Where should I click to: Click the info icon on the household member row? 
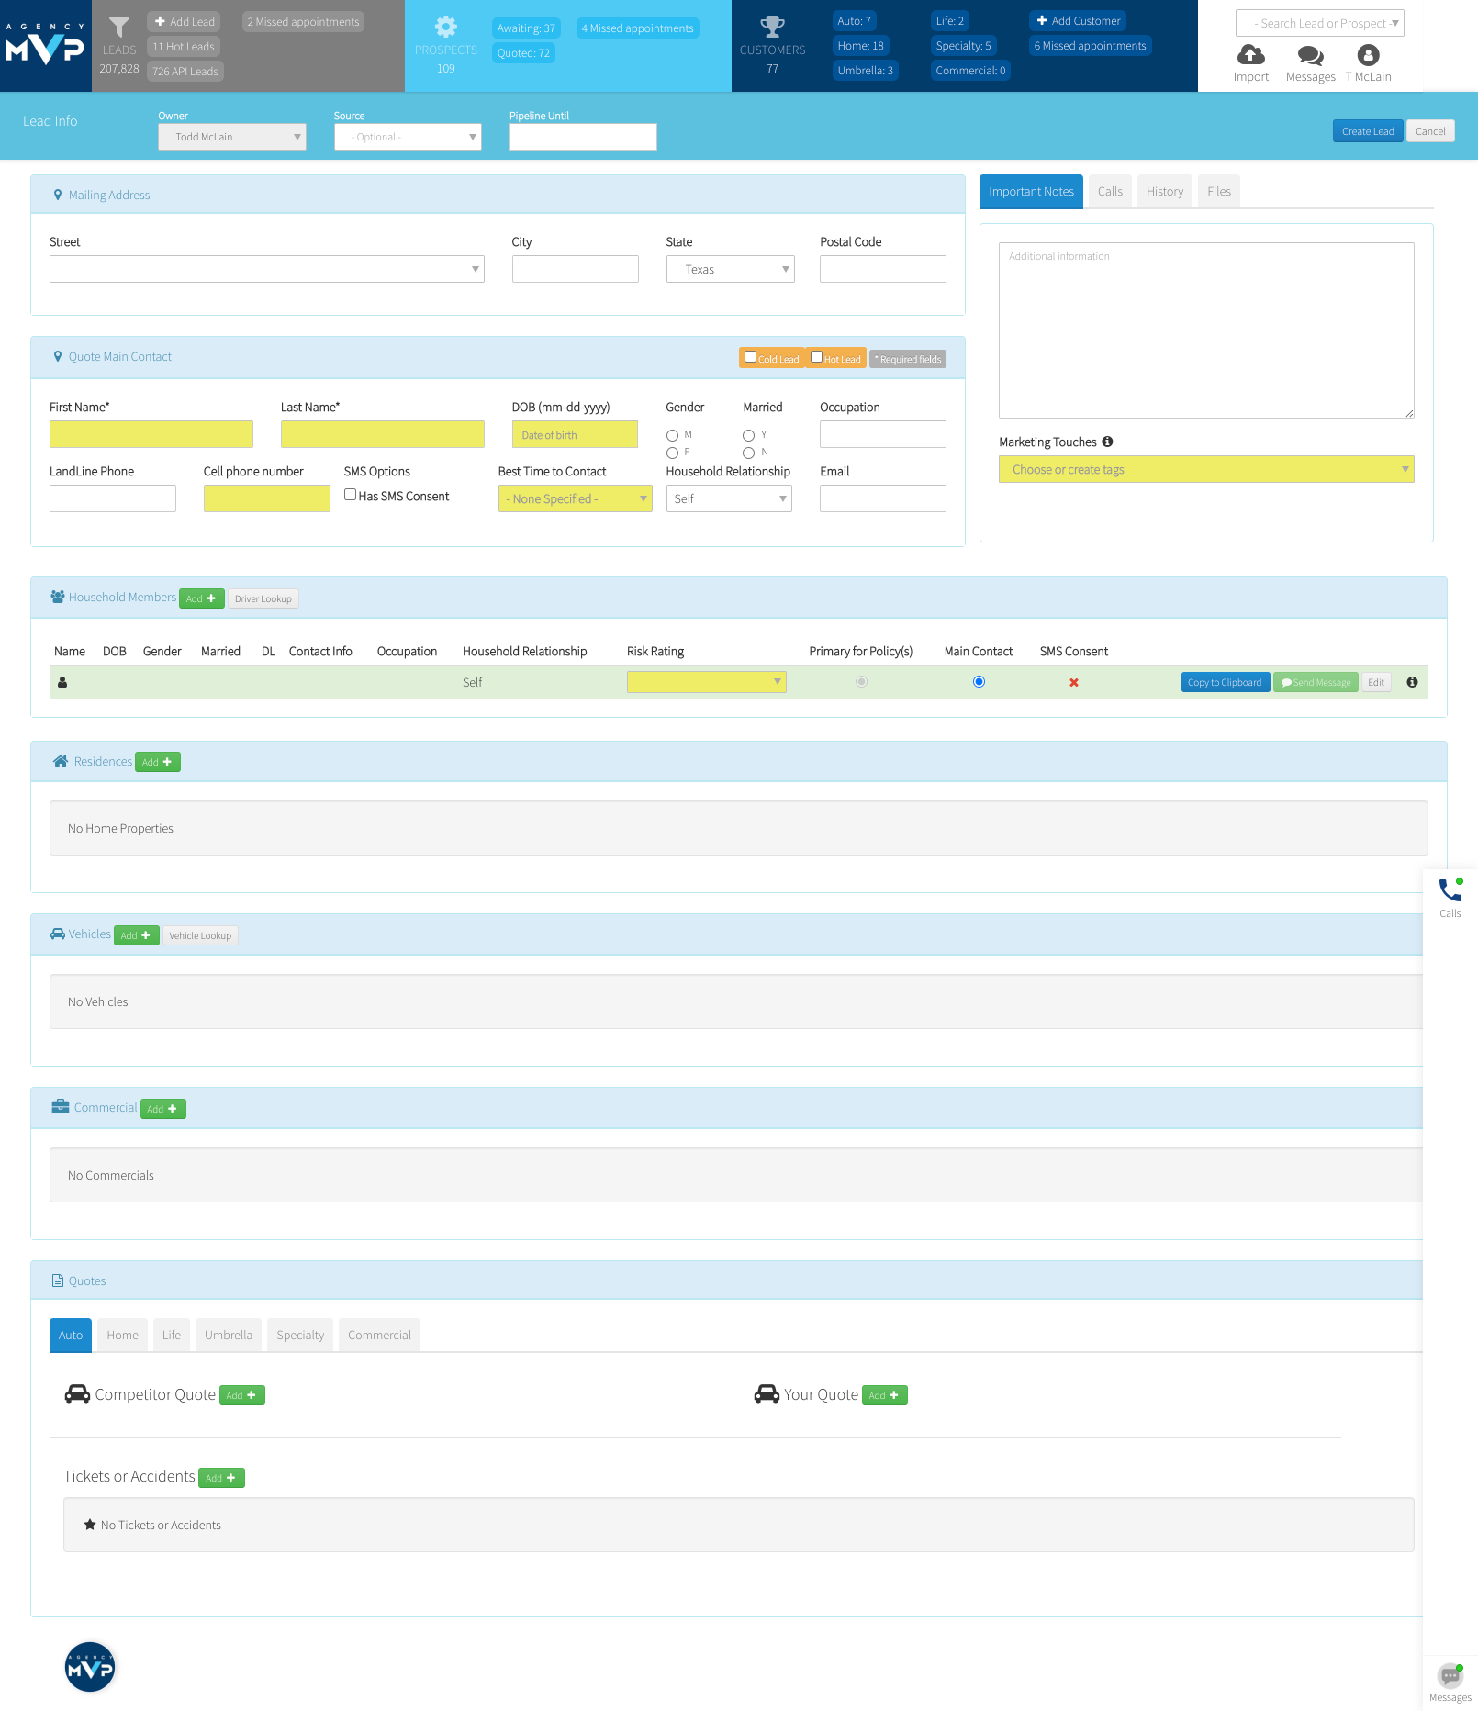[1412, 682]
